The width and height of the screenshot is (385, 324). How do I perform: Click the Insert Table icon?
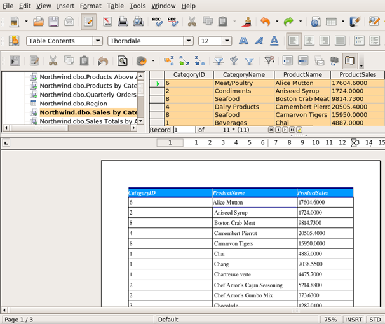click(x=331, y=22)
